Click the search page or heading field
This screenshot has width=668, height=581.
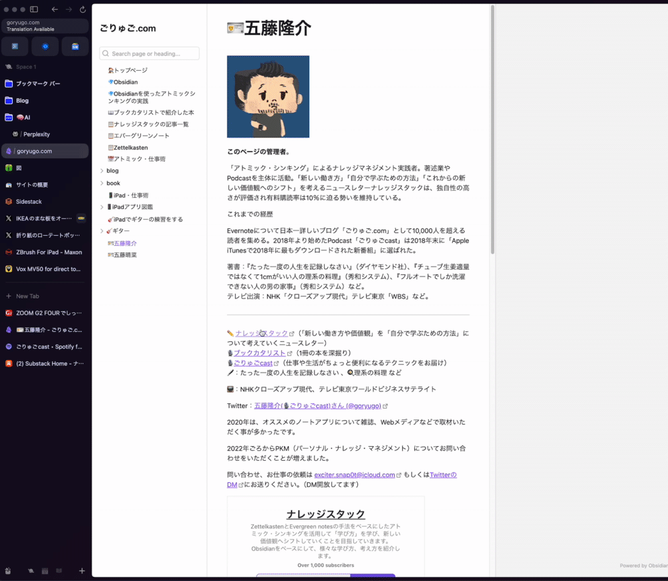(150, 53)
